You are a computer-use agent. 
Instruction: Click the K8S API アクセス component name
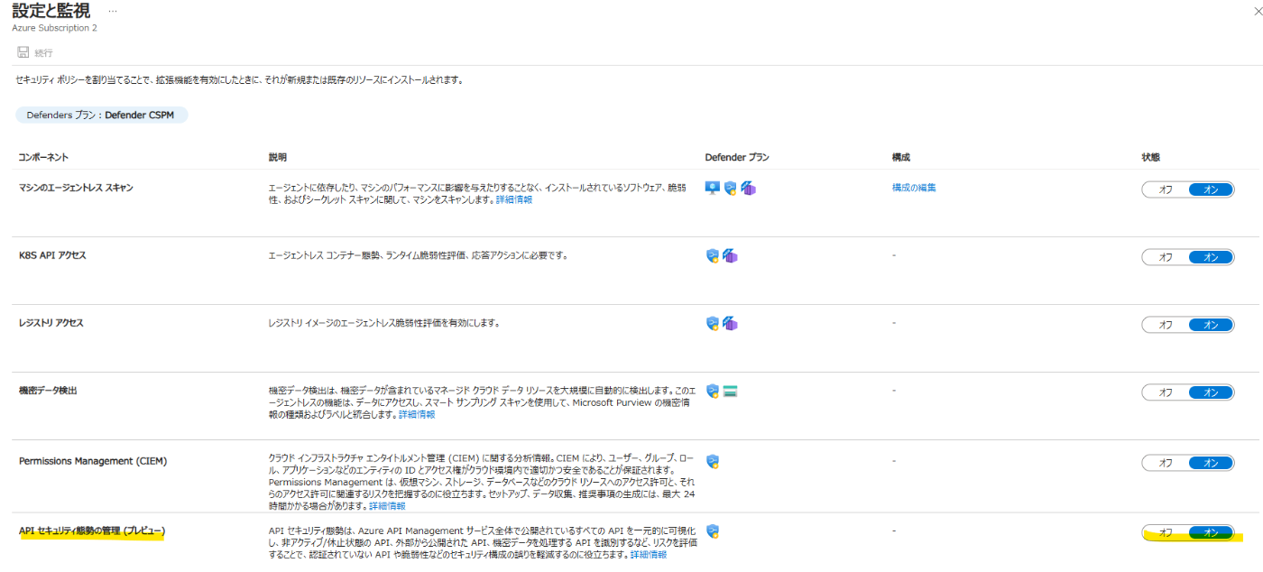52,255
